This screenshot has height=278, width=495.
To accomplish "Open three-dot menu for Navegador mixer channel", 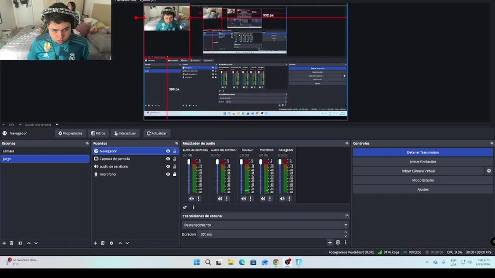I will 289,198.
